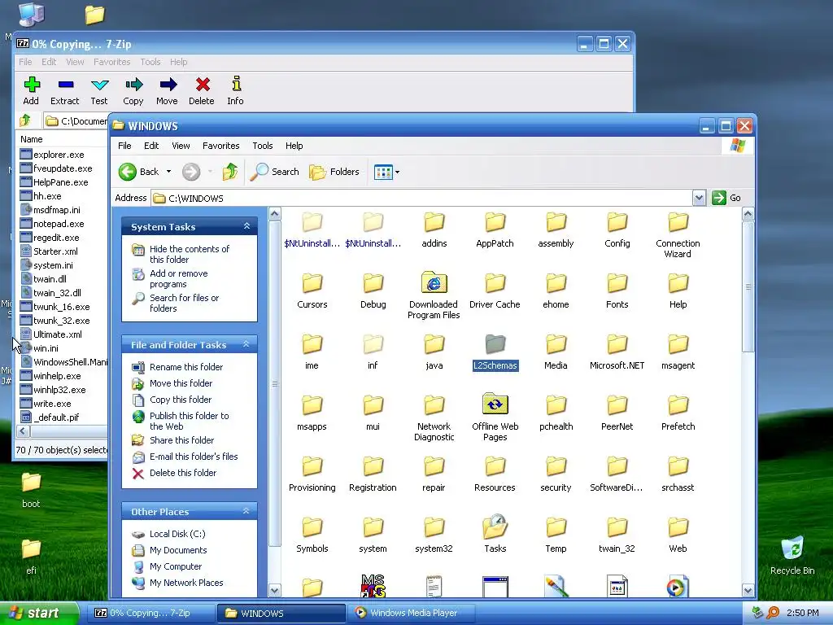Viewport: 833px width, 625px height.
Task: Switch to Windows Media Player taskbar button
Action: point(412,614)
